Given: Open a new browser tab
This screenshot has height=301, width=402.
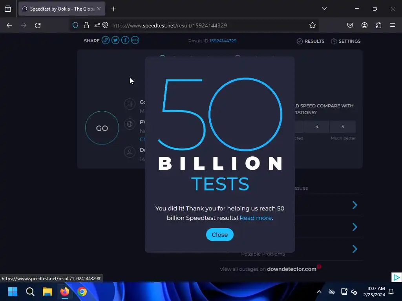Looking at the screenshot, I should coord(113,9).
